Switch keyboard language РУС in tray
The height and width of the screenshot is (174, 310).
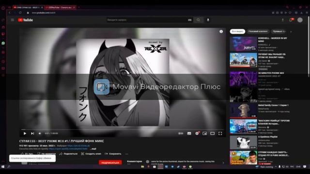(292, 167)
